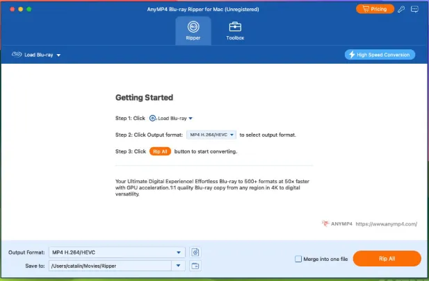
Task: Open the Ripper tab icon
Action: [193, 27]
